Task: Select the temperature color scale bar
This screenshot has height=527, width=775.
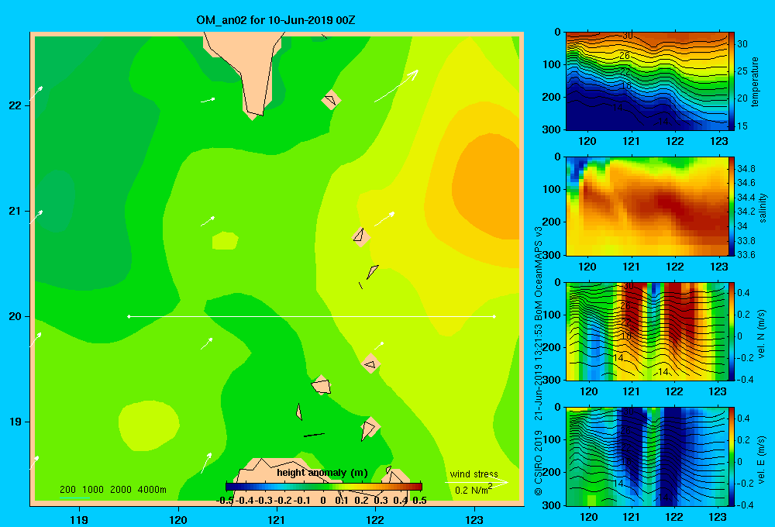Action: point(732,81)
